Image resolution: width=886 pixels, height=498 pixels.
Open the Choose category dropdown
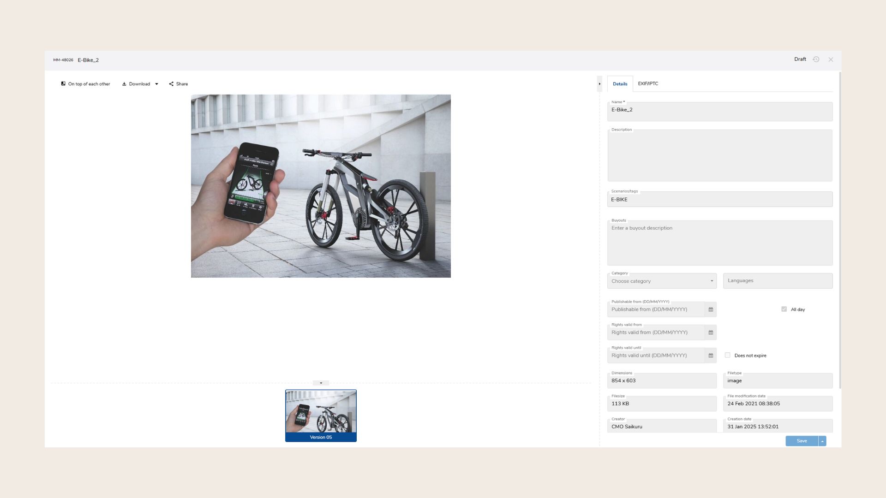[x=662, y=281]
